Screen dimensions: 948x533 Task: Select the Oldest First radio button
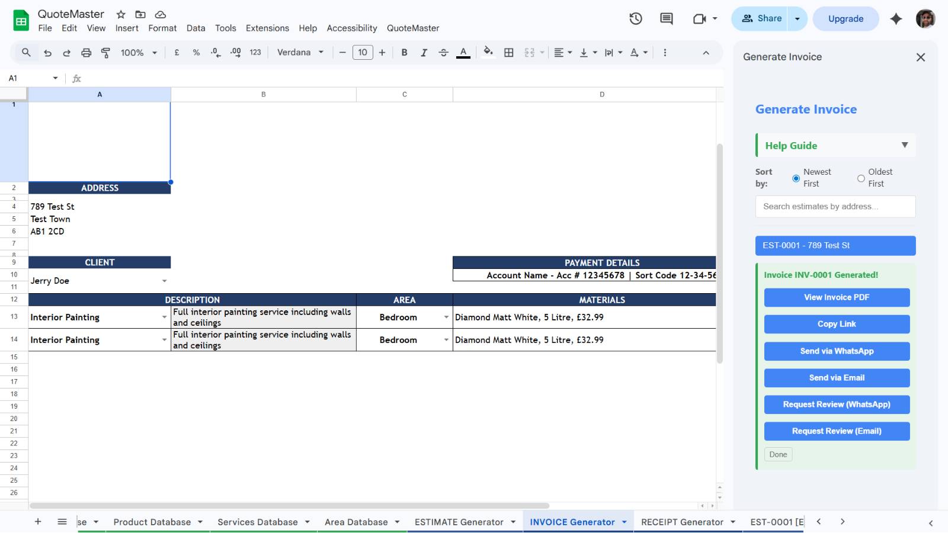860,178
